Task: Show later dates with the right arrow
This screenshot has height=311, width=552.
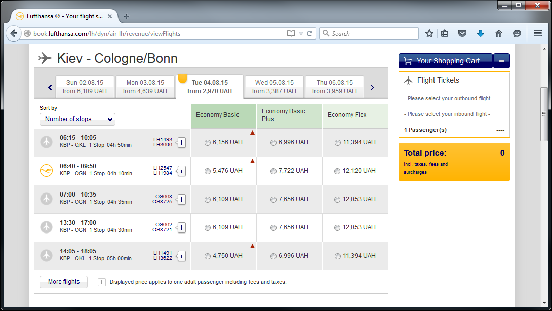Action: point(372,87)
